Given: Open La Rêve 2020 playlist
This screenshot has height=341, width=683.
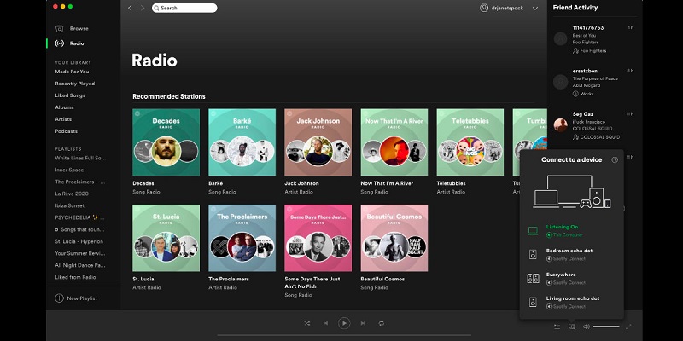Looking at the screenshot, I should 72,194.
